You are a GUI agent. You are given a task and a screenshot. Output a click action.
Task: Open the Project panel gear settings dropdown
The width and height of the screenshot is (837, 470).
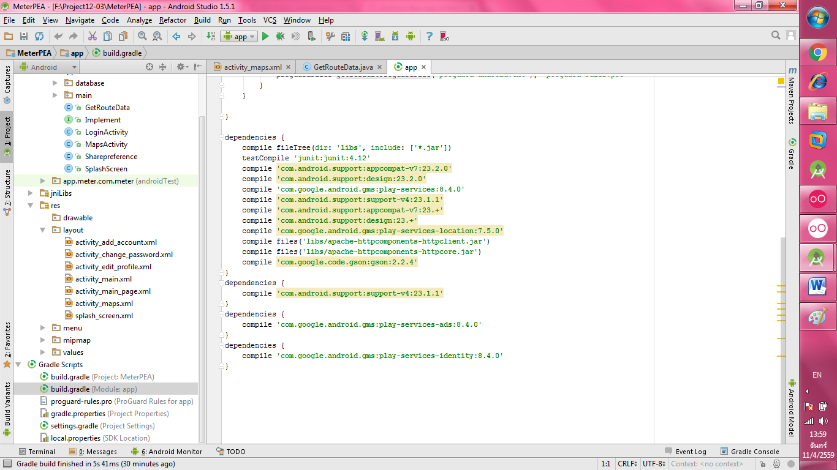click(x=182, y=67)
